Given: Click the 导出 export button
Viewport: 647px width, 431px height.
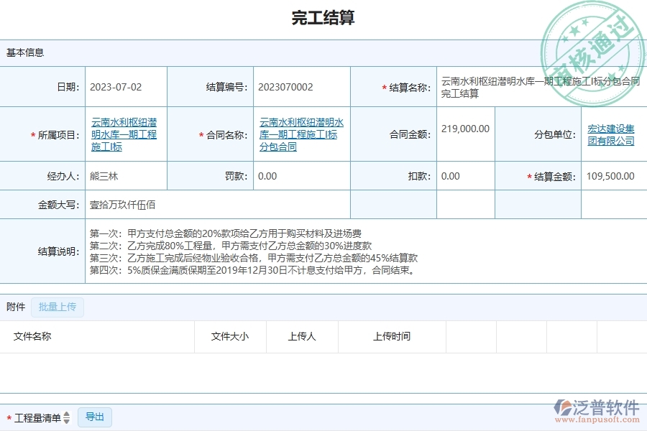Looking at the screenshot, I should click(x=94, y=417).
